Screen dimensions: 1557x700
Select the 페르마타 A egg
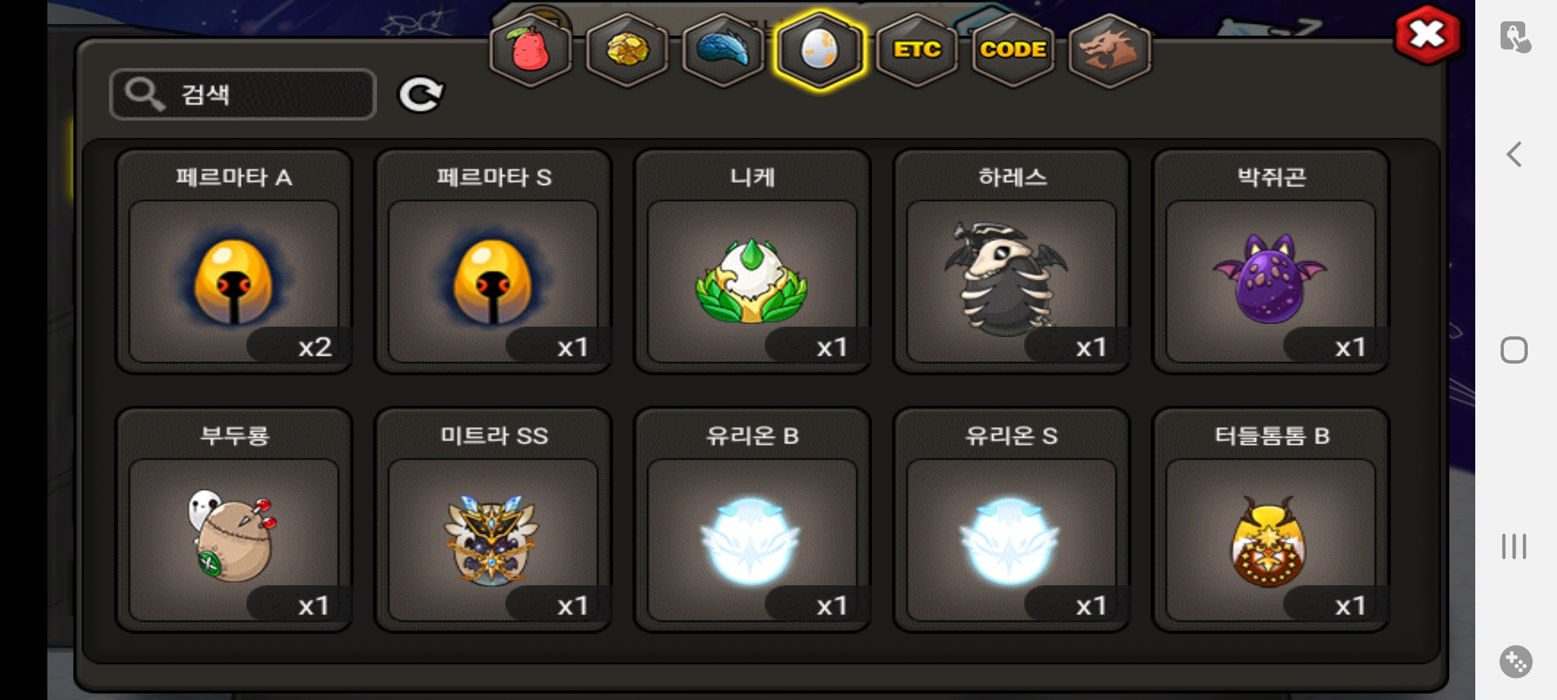[234, 262]
